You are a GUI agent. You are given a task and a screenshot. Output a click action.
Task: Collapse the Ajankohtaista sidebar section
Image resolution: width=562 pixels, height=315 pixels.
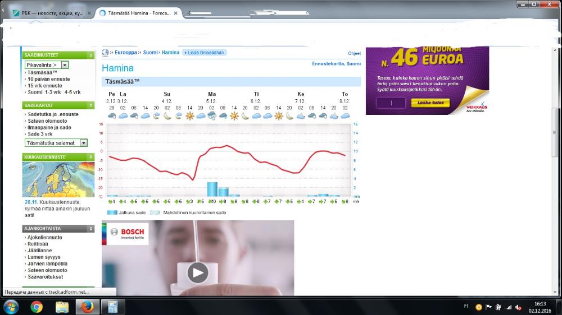click(x=91, y=229)
